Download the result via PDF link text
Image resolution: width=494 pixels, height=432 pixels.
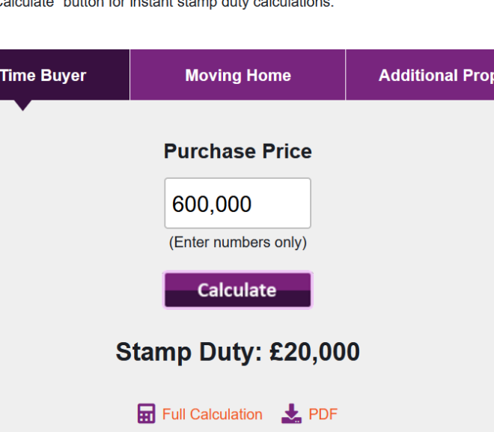pos(323,414)
